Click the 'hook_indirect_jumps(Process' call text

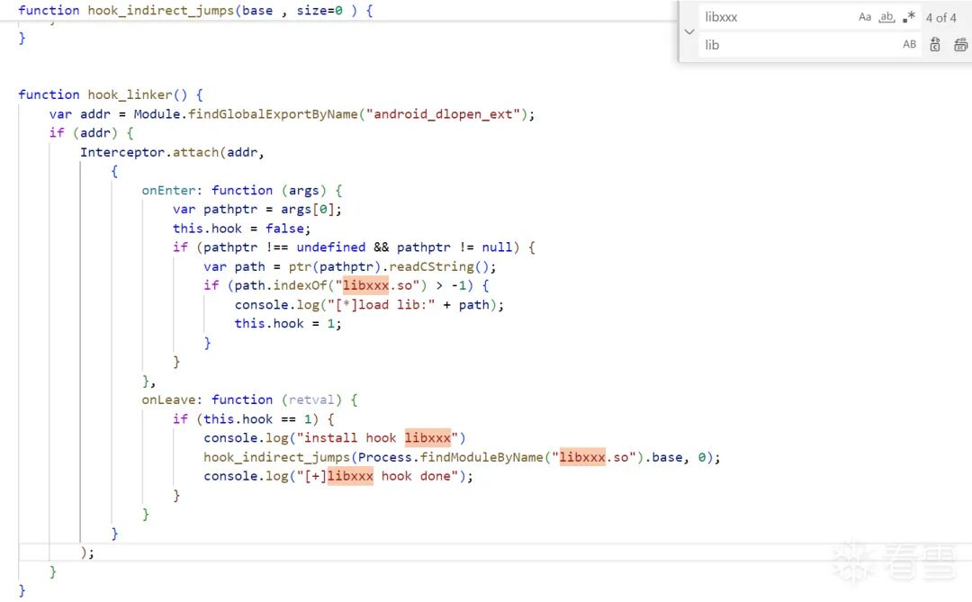tap(308, 457)
